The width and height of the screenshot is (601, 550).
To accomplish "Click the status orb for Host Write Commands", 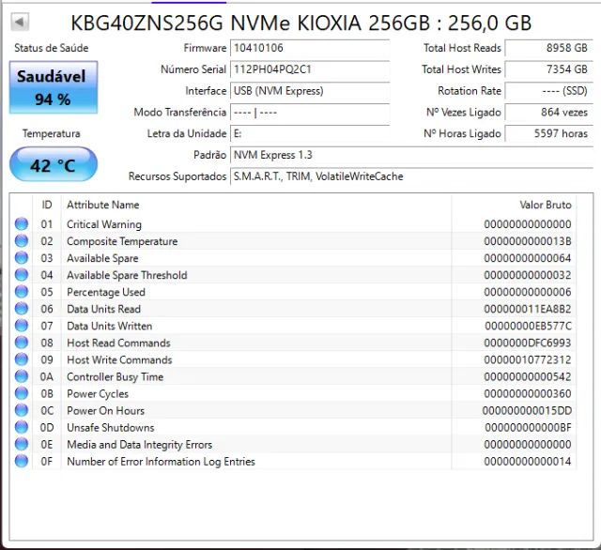I will (x=22, y=359).
